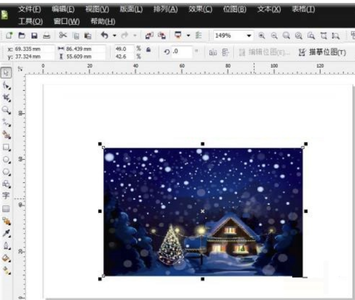Open the 文件(F) menu
Image resolution: width=355 pixels, height=300 pixels.
tap(30, 9)
